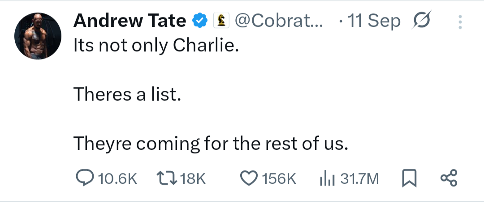Click the 156K likes count

click(x=279, y=178)
